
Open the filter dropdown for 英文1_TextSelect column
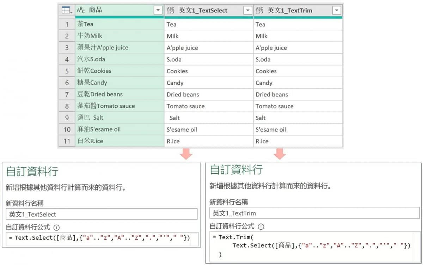click(248, 11)
